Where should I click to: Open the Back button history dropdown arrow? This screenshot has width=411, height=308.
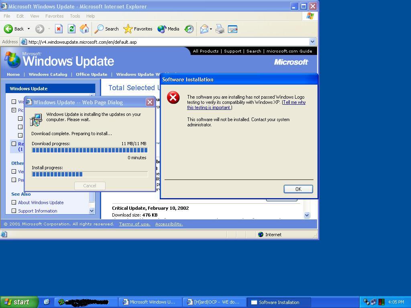pos(28,29)
